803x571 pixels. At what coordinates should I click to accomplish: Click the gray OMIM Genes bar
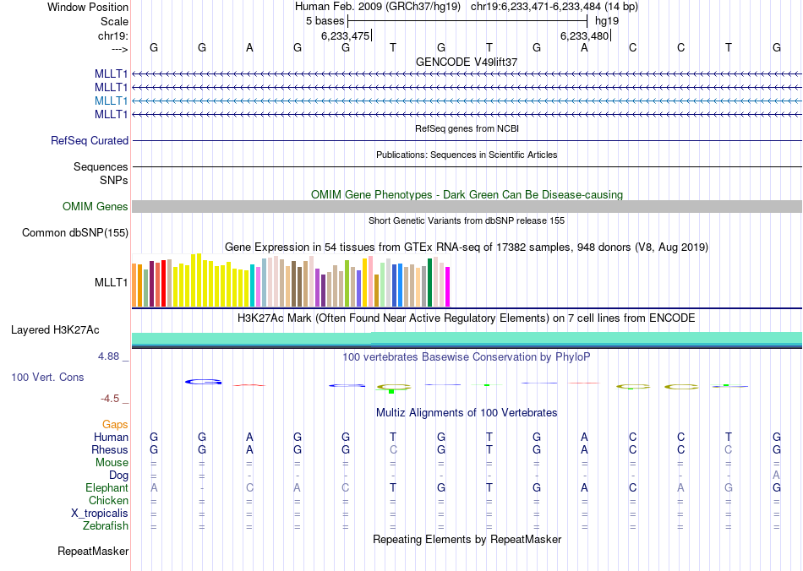[x=467, y=206]
